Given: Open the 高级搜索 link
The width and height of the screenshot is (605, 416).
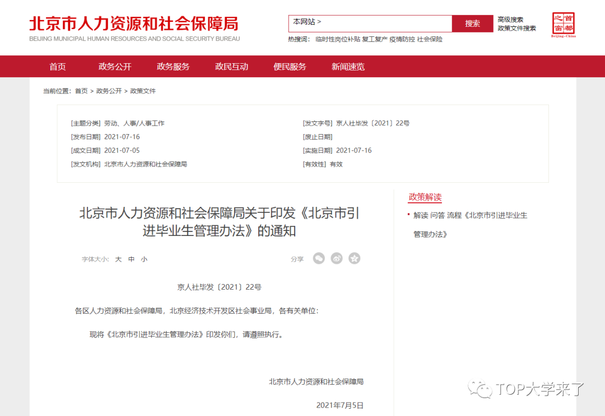Looking at the screenshot, I should coord(510,19).
